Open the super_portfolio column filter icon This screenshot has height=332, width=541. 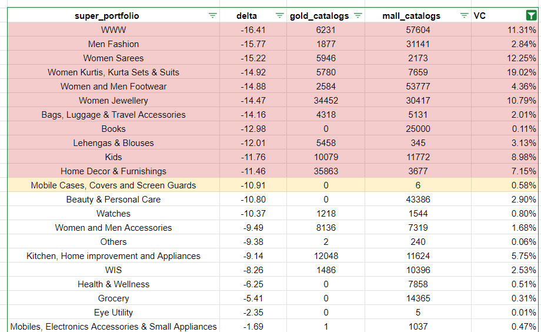[x=212, y=16]
